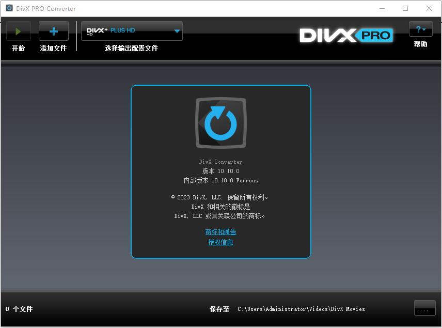The height and width of the screenshot is (328, 442).
Task: Close the DivX PRO Converter window
Action: click(429, 8)
